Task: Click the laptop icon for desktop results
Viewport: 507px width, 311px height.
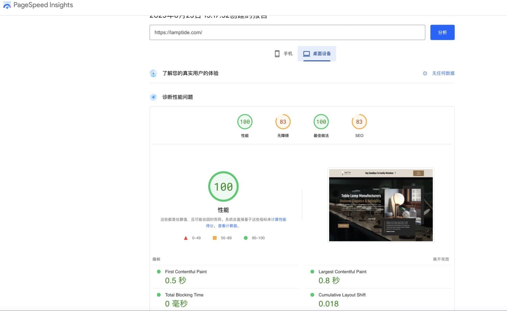Action: (306, 54)
